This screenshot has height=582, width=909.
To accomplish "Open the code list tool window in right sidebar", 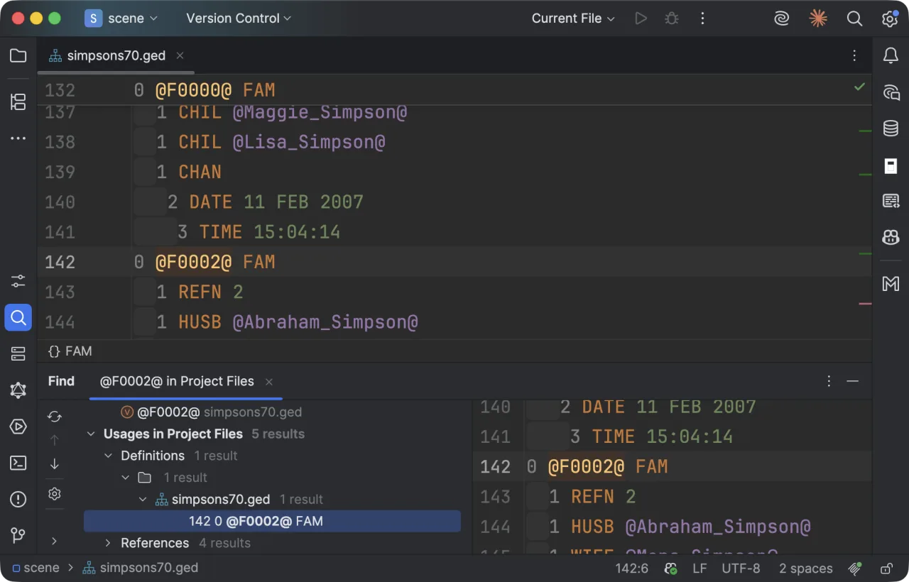I will click(891, 201).
